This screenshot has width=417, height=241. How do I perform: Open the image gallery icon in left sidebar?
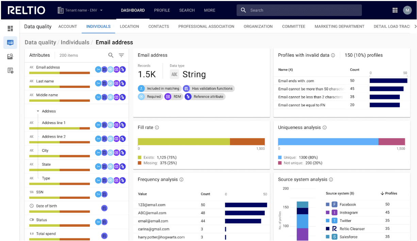tap(10, 57)
